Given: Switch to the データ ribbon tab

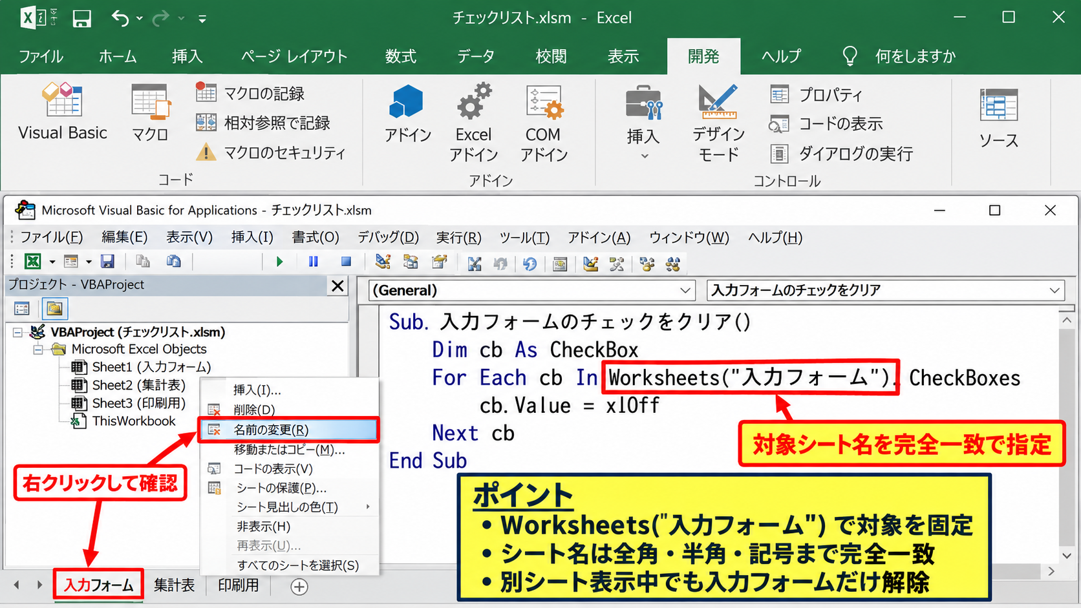Looking at the screenshot, I should (476, 56).
